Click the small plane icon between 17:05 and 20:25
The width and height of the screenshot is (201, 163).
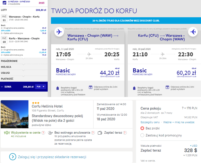89,54
